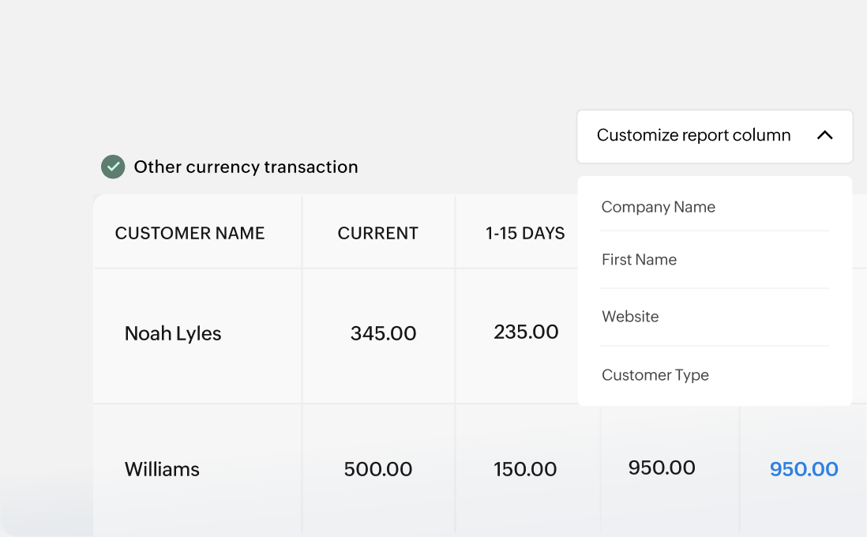Image resolution: width=867 pixels, height=537 pixels.
Task: Click the 950.00 cell beside Williams
Action: point(662,467)
